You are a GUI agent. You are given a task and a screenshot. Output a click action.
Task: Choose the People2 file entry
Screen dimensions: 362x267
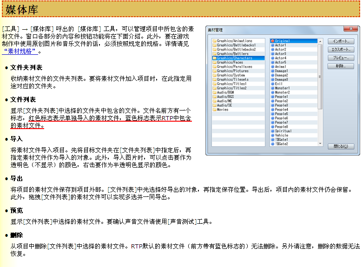click(294, 101)
